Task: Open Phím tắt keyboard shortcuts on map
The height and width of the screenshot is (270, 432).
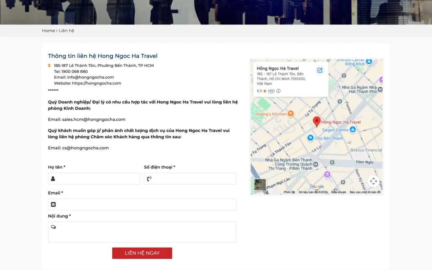Action: tap(289, 192)
